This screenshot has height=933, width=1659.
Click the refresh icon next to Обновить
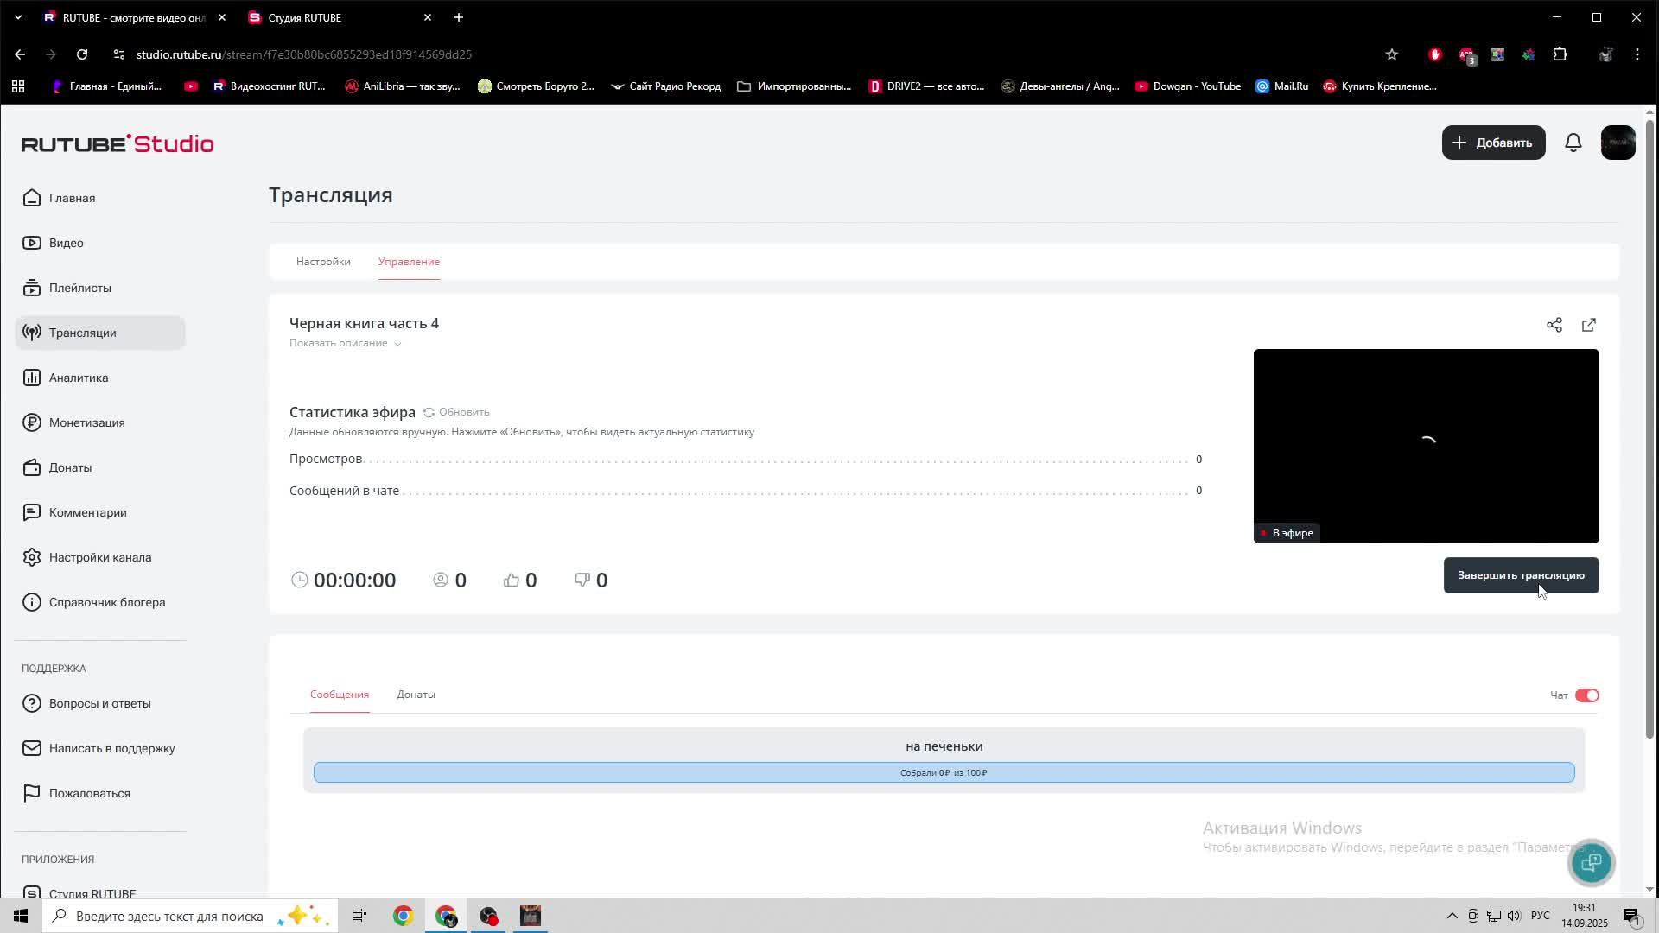click(429, 412)
